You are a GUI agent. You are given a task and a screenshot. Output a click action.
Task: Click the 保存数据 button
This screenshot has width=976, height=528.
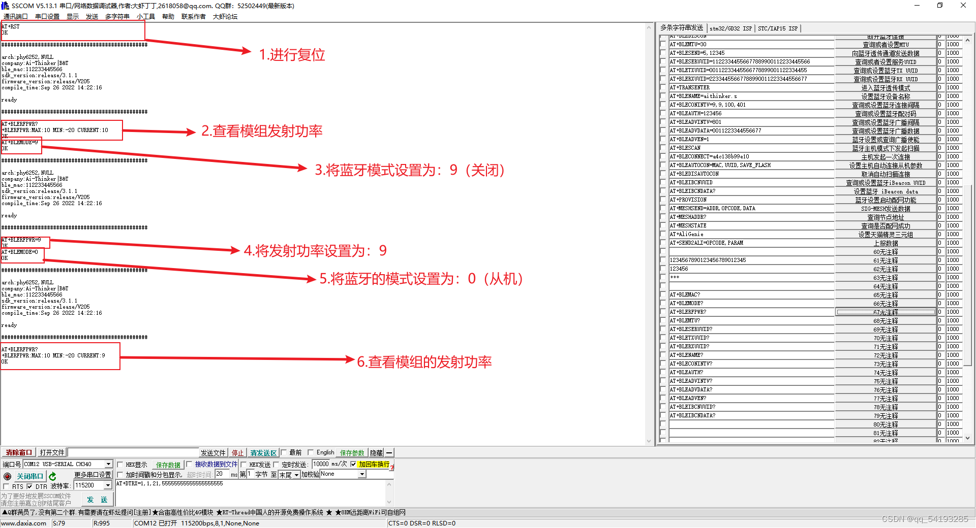[x=168, y=465]
